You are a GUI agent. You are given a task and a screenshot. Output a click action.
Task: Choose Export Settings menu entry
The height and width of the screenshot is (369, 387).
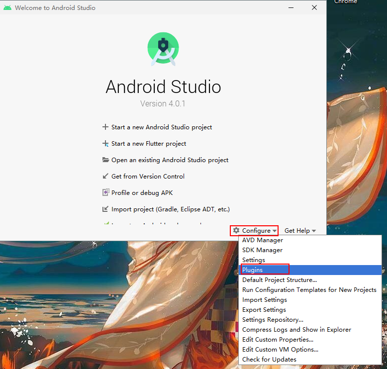click(310, 309)
